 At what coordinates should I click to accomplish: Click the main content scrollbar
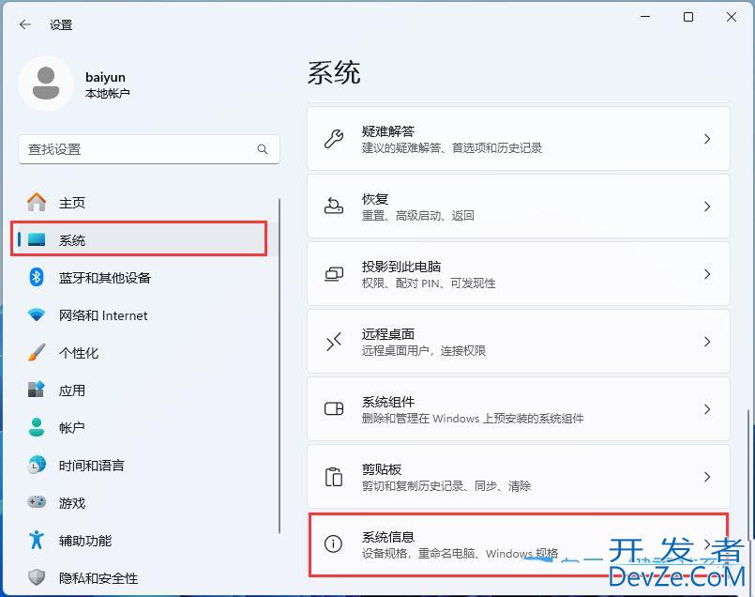(x=747, y=475)
